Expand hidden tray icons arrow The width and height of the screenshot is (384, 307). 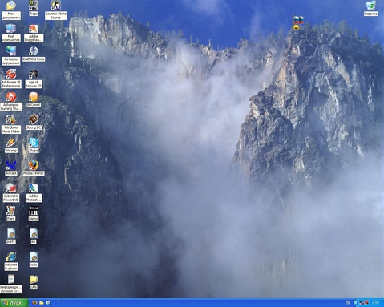pos(356,303)
